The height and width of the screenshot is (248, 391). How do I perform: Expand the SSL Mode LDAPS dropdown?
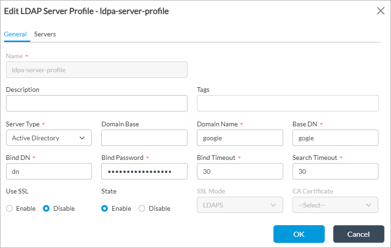pos(240,205)
